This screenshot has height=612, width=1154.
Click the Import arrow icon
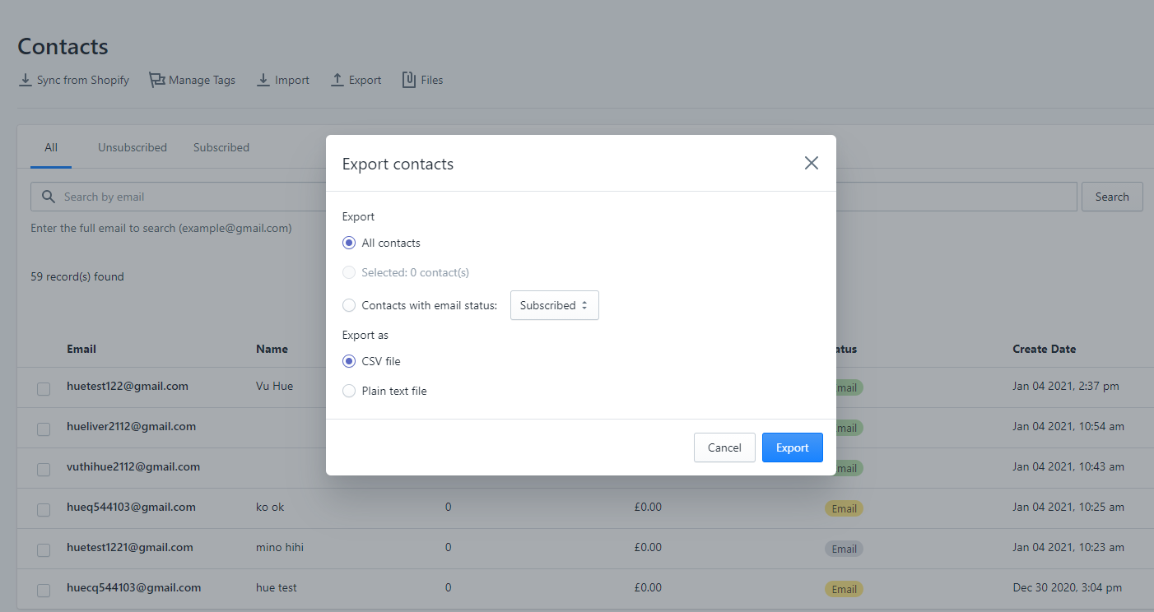pyautogui.click(x=263, y=80)
